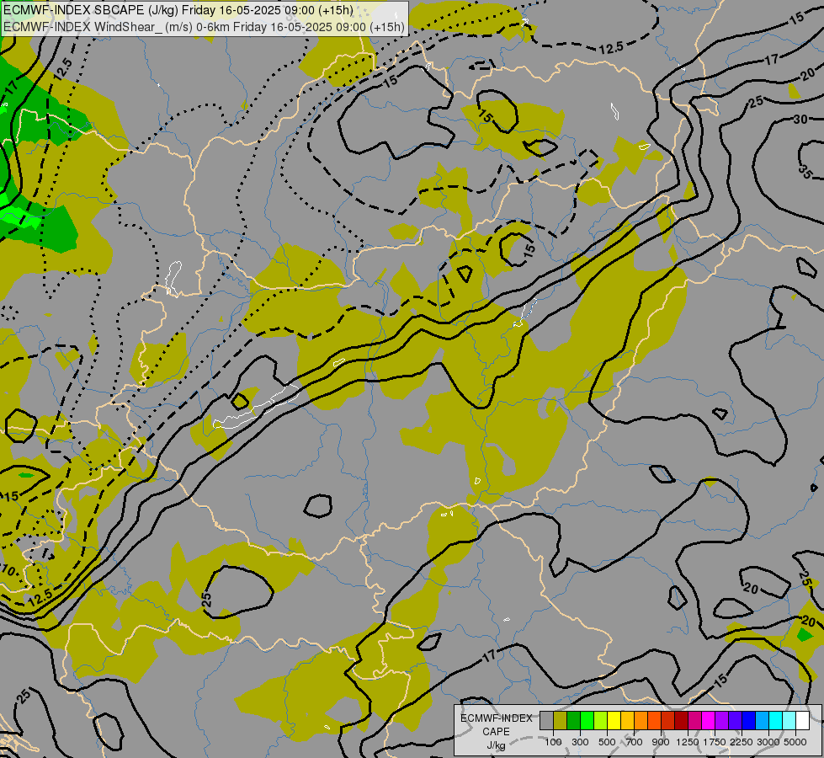Click the '35' wind shear contour label
824x758 pixels.
point(805,172)
